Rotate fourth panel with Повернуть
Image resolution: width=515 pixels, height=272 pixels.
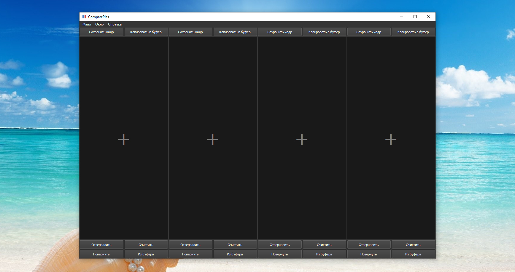pos(369,254)
